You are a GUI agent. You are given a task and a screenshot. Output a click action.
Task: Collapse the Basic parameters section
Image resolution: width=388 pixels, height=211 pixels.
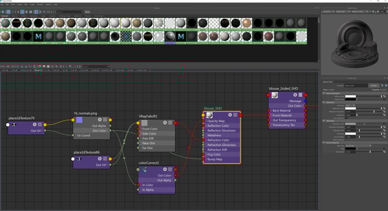[324, 93]
